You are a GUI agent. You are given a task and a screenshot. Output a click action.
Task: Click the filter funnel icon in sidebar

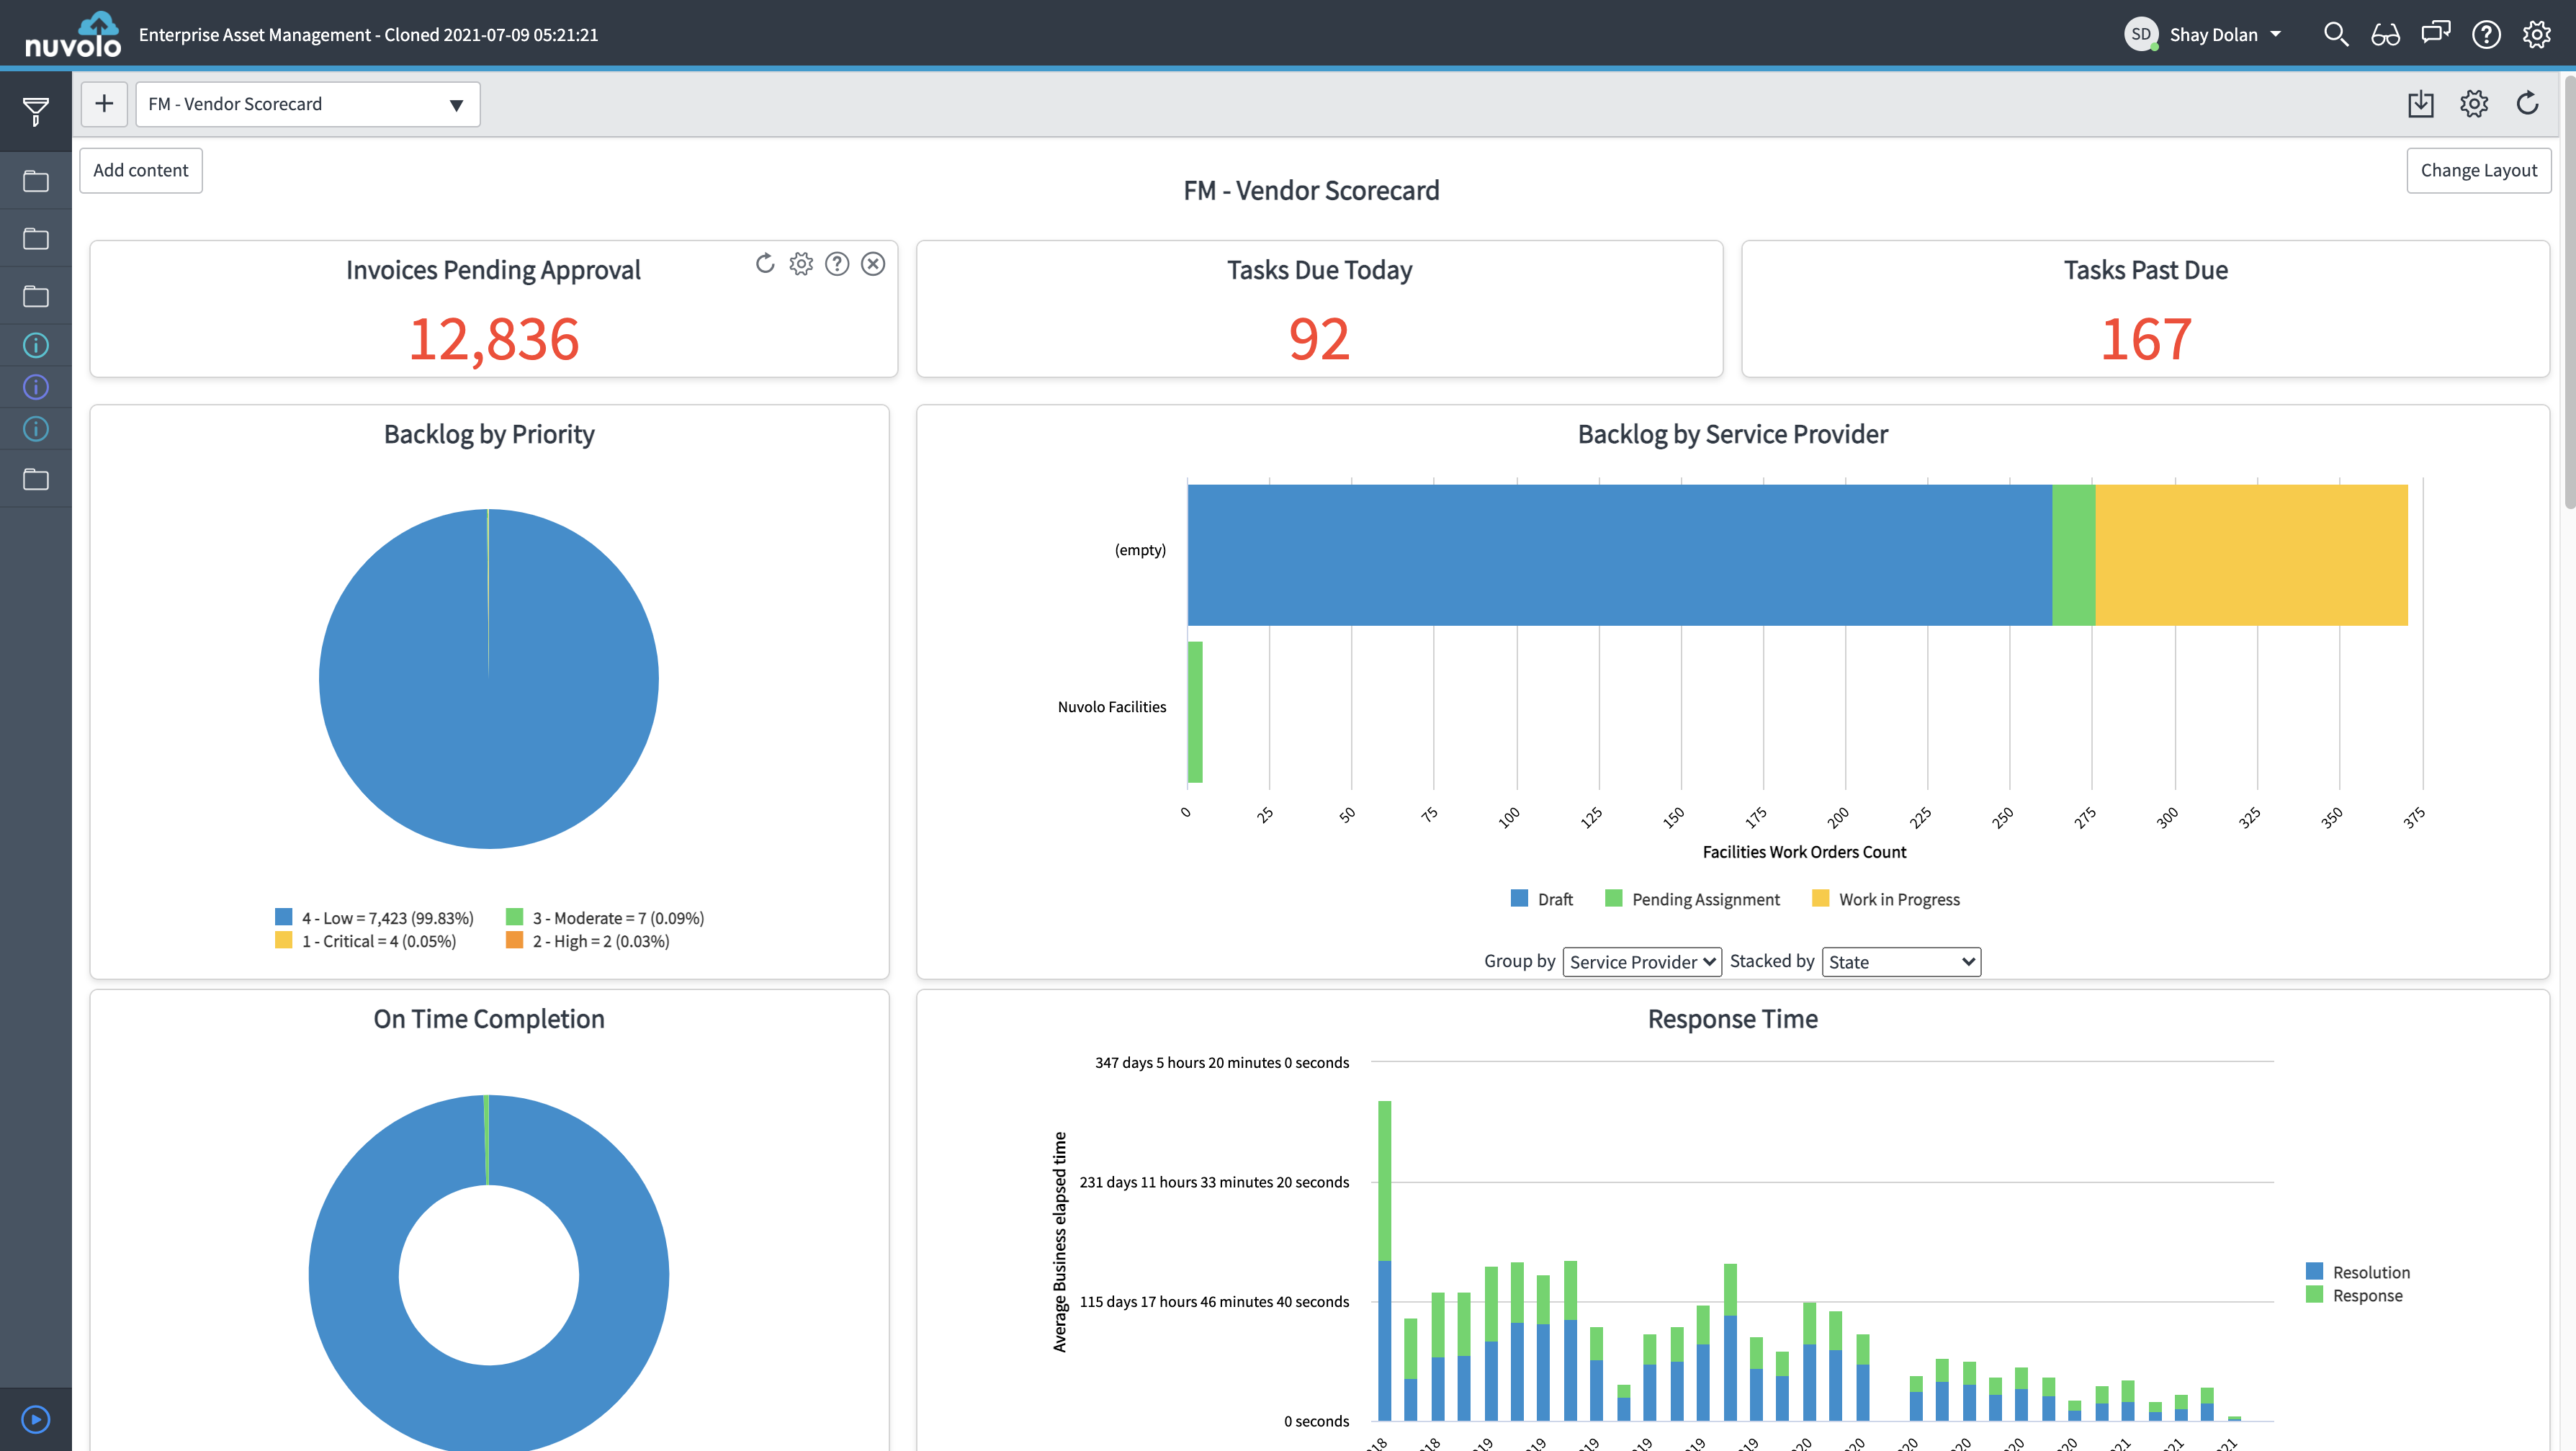pyautogui.click(x=36, y=111)
